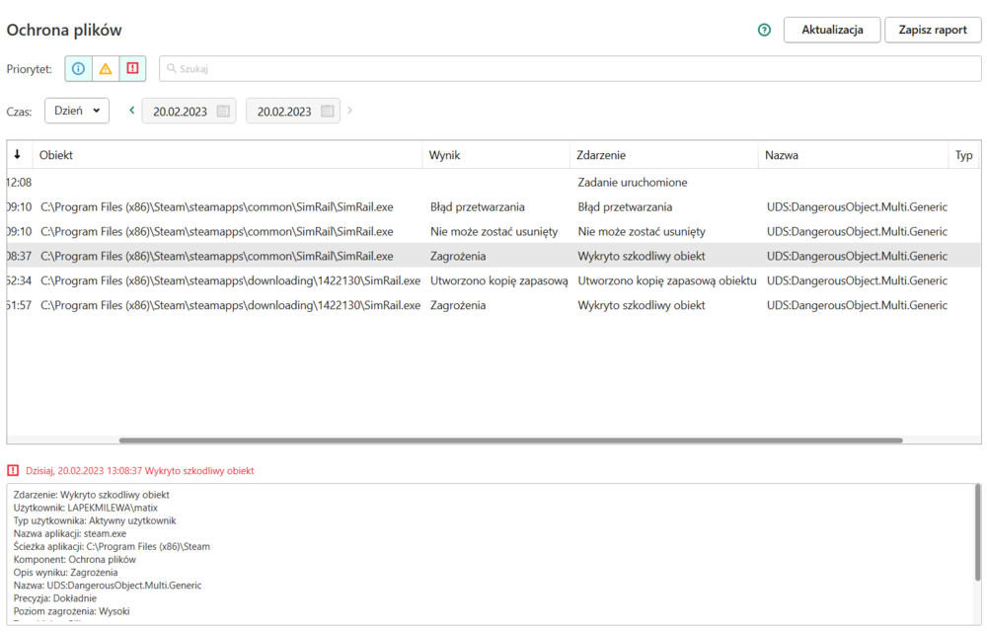Go to next day with right arrow

point(349,111)
